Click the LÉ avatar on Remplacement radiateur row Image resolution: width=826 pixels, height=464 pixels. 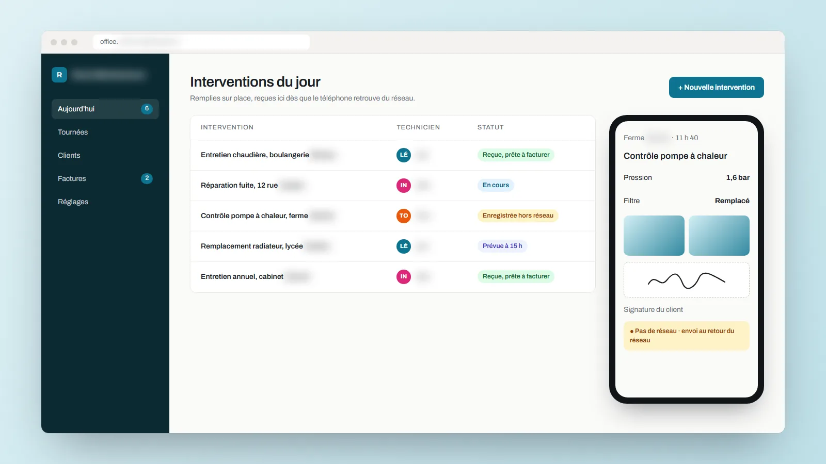point(404,246)
